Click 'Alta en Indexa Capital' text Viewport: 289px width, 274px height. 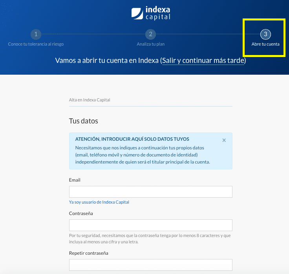point(90,100)
